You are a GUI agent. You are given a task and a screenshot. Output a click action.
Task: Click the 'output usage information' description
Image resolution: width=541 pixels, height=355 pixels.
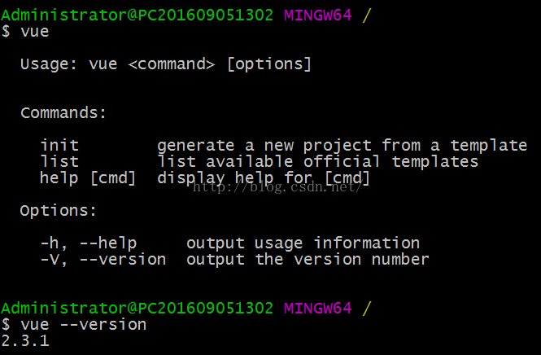tap(303, 243)
